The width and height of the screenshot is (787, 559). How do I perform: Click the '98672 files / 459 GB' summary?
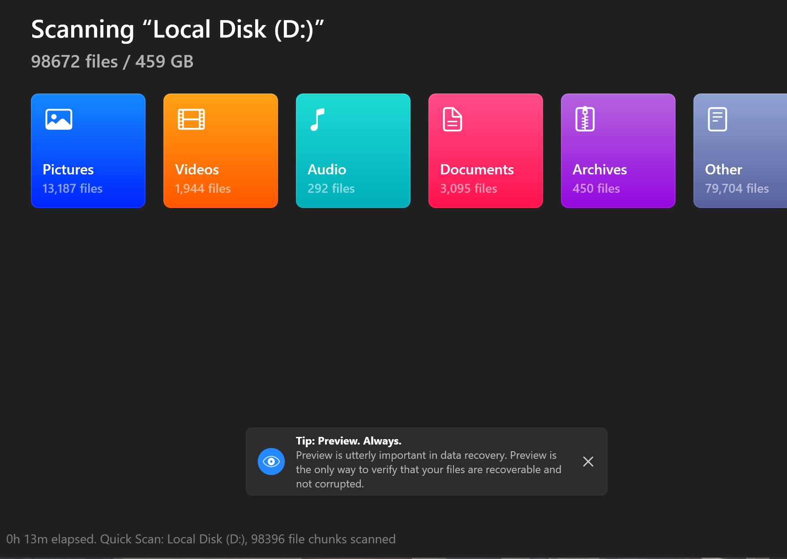click(112, 62)
